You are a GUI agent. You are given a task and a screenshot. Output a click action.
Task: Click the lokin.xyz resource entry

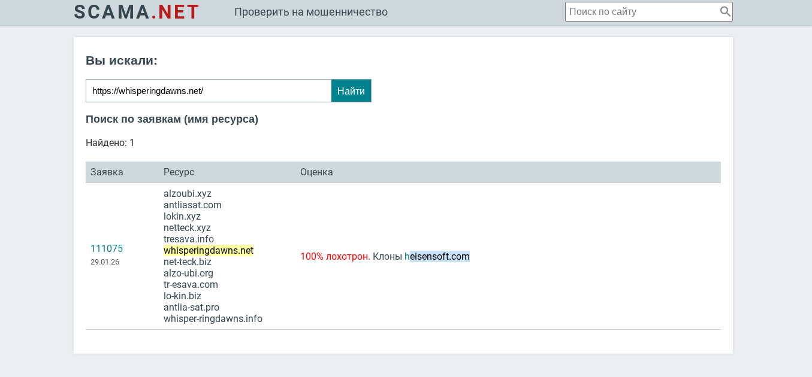[x=182, y=216]
